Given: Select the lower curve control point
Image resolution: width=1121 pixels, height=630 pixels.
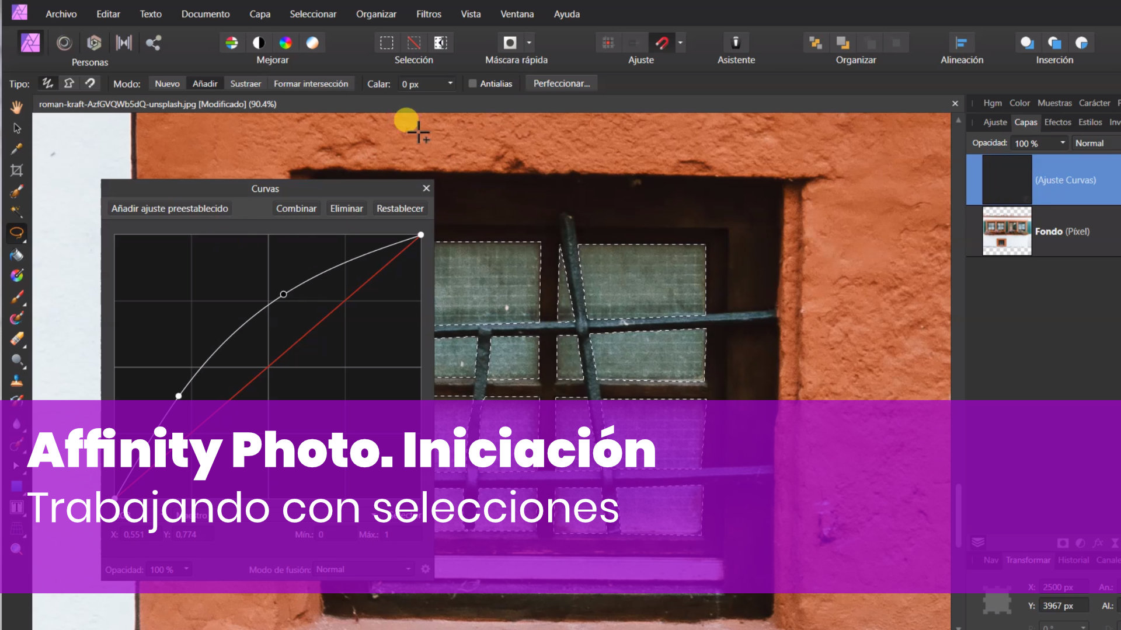Looking at the screenshot, I should coord(178,395).
